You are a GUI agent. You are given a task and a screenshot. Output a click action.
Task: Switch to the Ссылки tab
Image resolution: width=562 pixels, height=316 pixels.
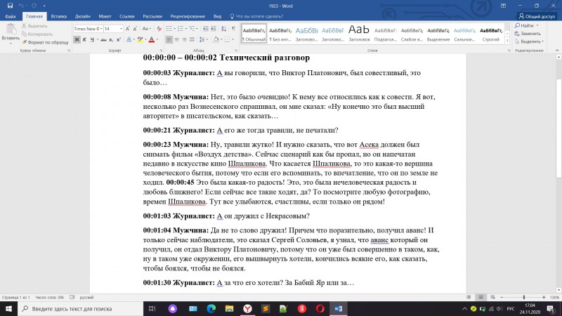127,16
